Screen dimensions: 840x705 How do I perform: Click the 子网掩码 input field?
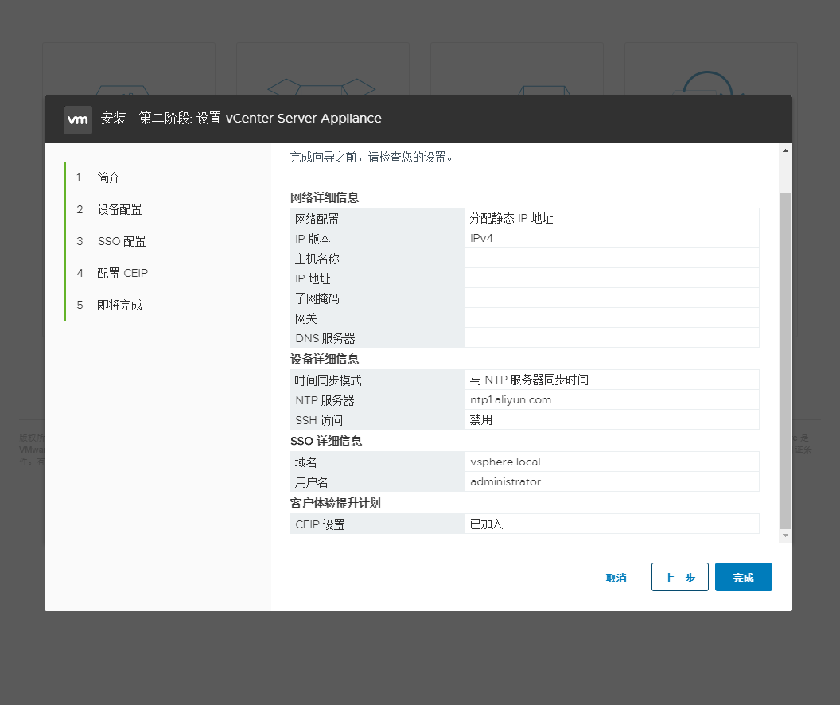pyautogui.click(x=612, y=298)
